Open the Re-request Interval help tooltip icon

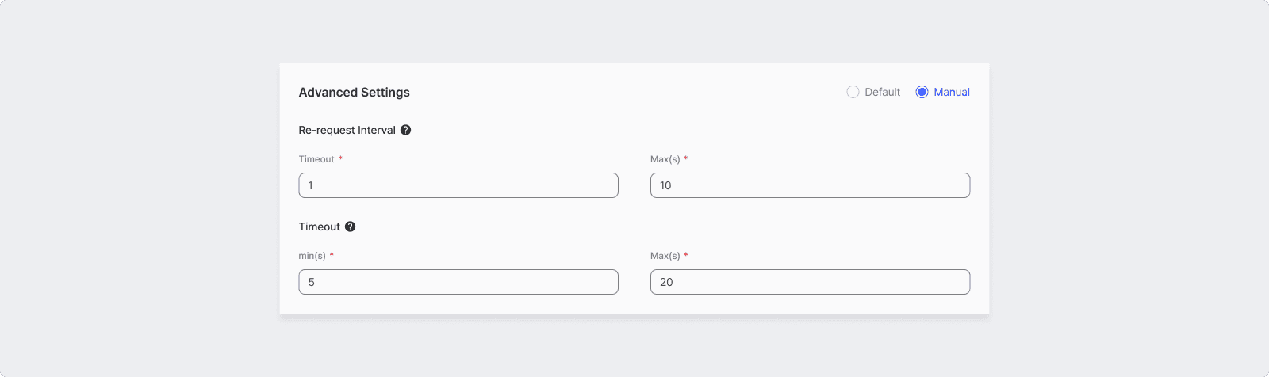pos(405,130)
